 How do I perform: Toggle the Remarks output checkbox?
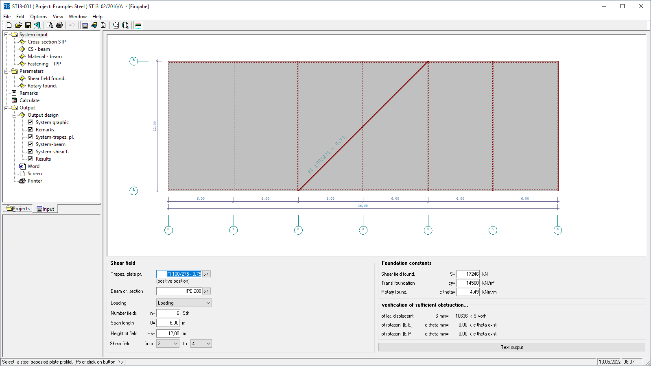(x=30, y=129)
